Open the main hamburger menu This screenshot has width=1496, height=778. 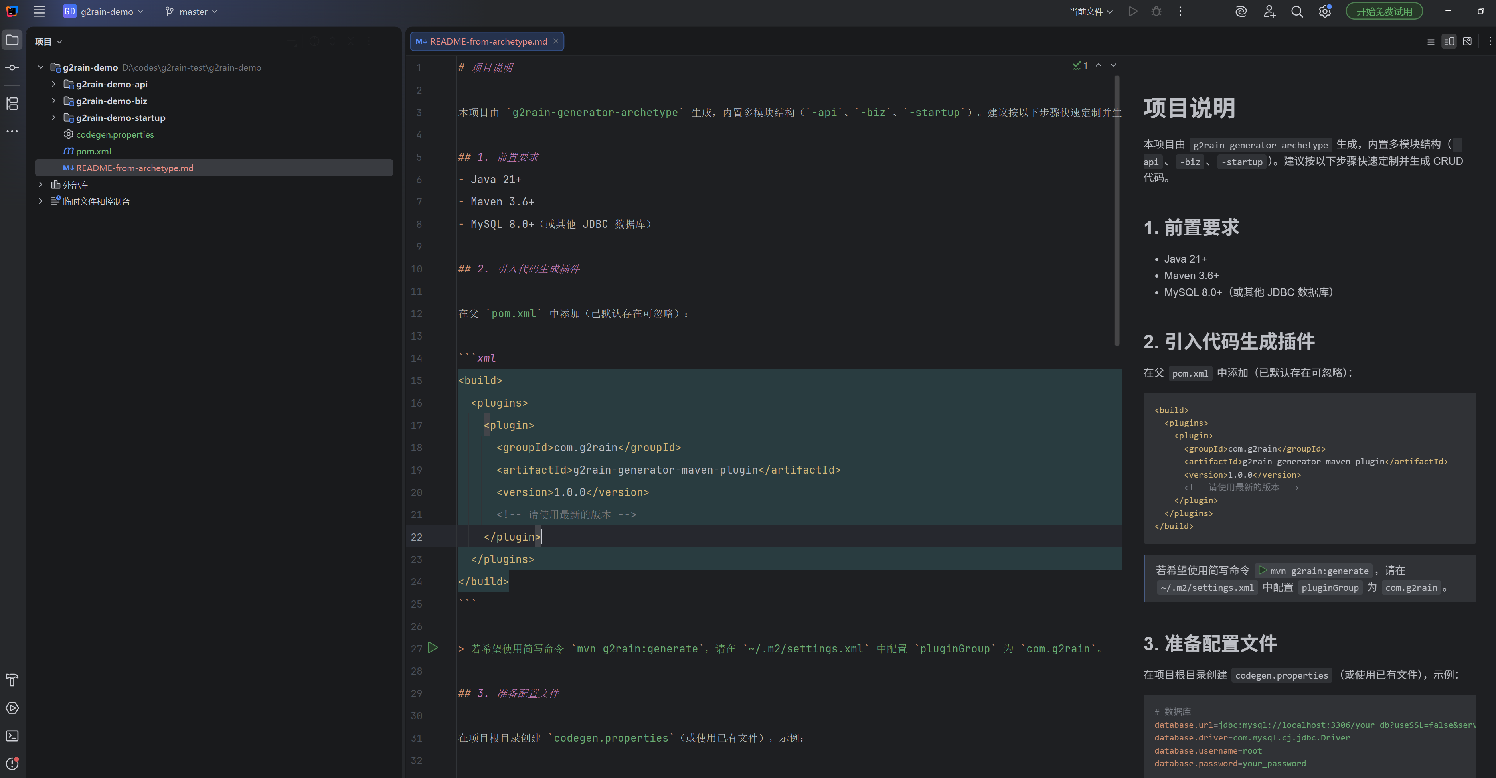click(39, 12)
